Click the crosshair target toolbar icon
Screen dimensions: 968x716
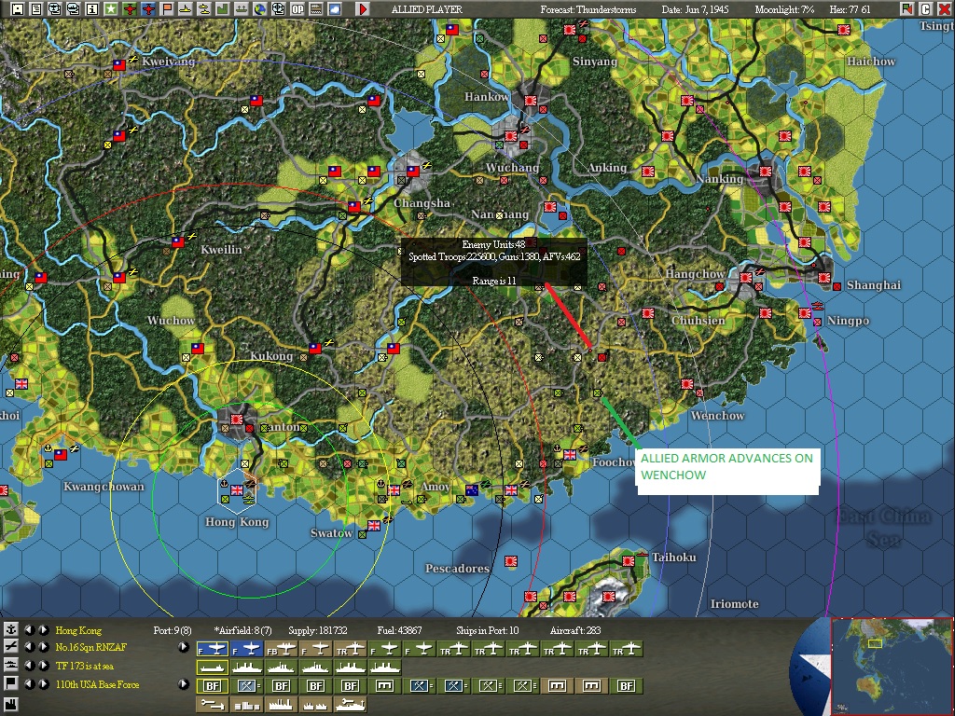click(279, 9)
